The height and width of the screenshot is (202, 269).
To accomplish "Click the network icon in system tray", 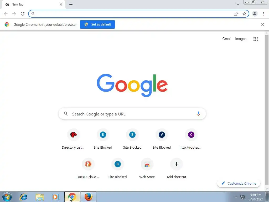I will point(242,197).
